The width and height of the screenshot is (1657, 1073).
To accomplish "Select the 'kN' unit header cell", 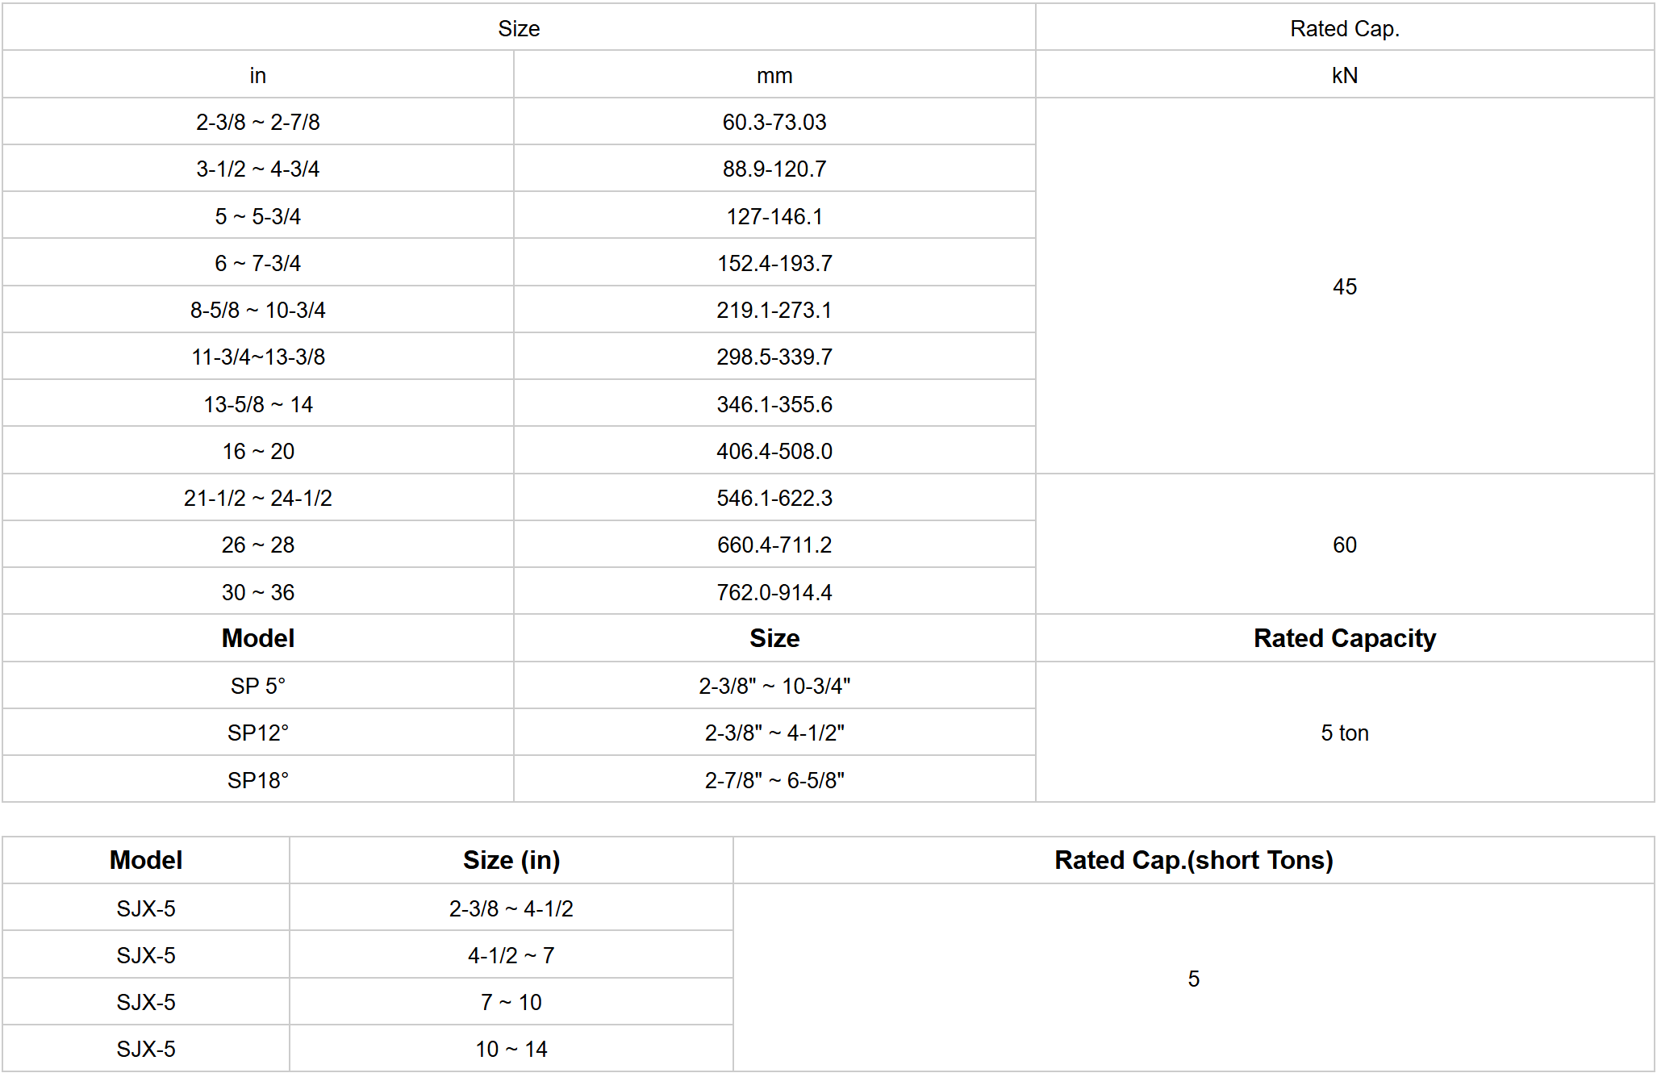I will point(1344,76).
